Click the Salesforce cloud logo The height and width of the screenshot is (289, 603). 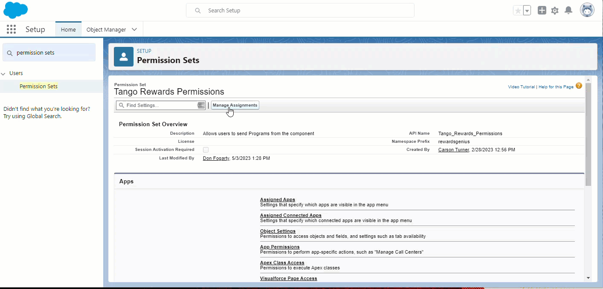click(x=15, y=10)
